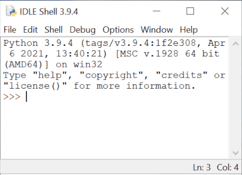
Task: Click the "IDLE Shell 3.9.4" title text
Action: (x=49, y=12)
